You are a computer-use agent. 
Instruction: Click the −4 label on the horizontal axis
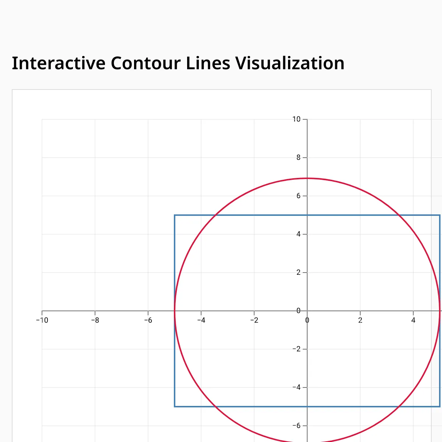(201, 320)
